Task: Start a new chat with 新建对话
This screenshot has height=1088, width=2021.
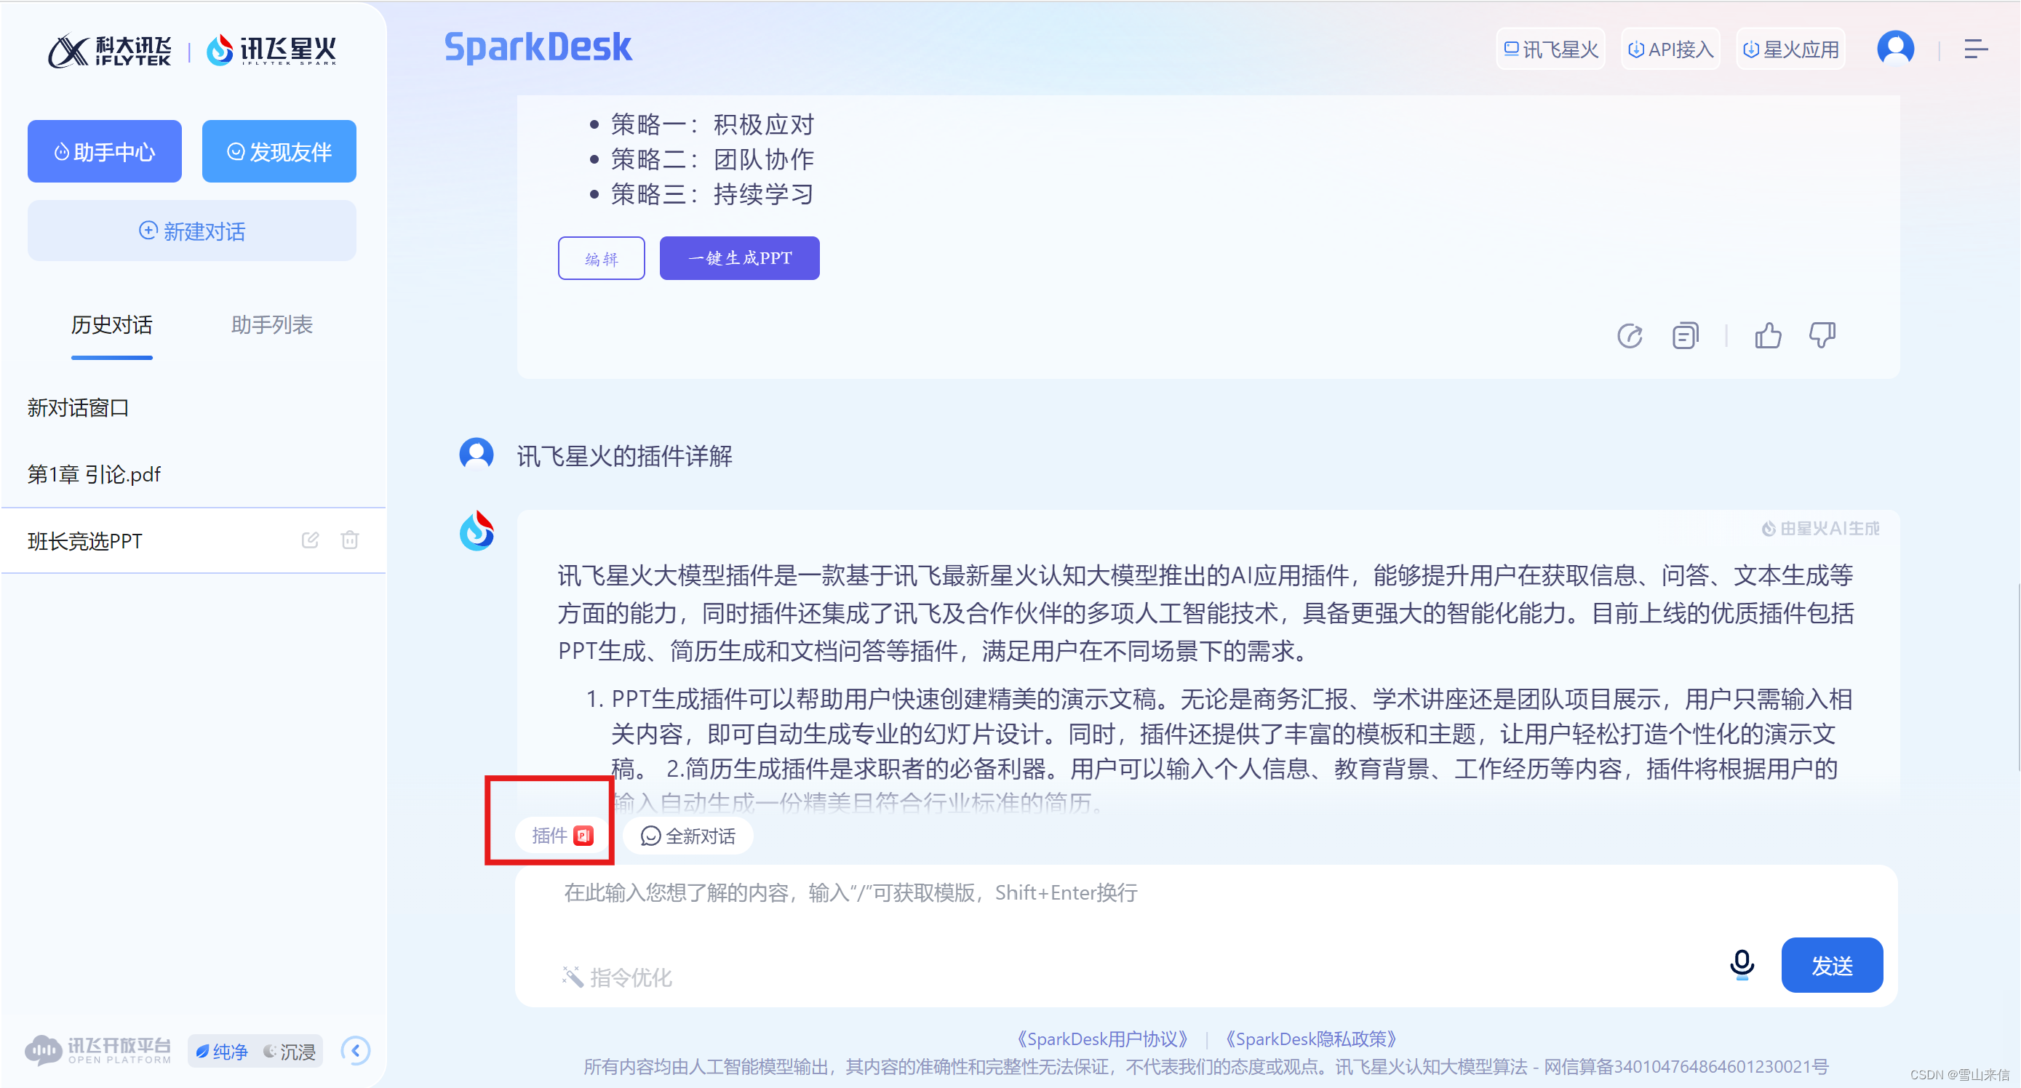Action: 191,231
